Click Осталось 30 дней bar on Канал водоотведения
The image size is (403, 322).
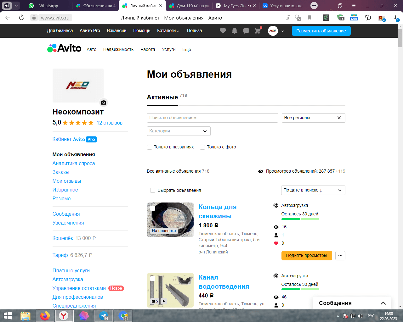pyautogui.click(x=300, y=289)
